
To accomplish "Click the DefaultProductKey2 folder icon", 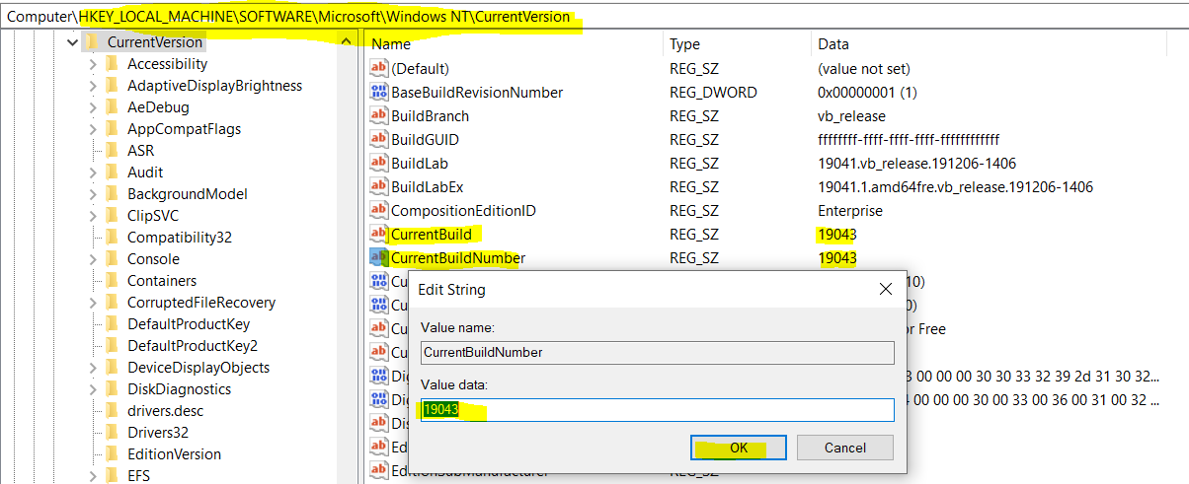I will tap(112, 346).
